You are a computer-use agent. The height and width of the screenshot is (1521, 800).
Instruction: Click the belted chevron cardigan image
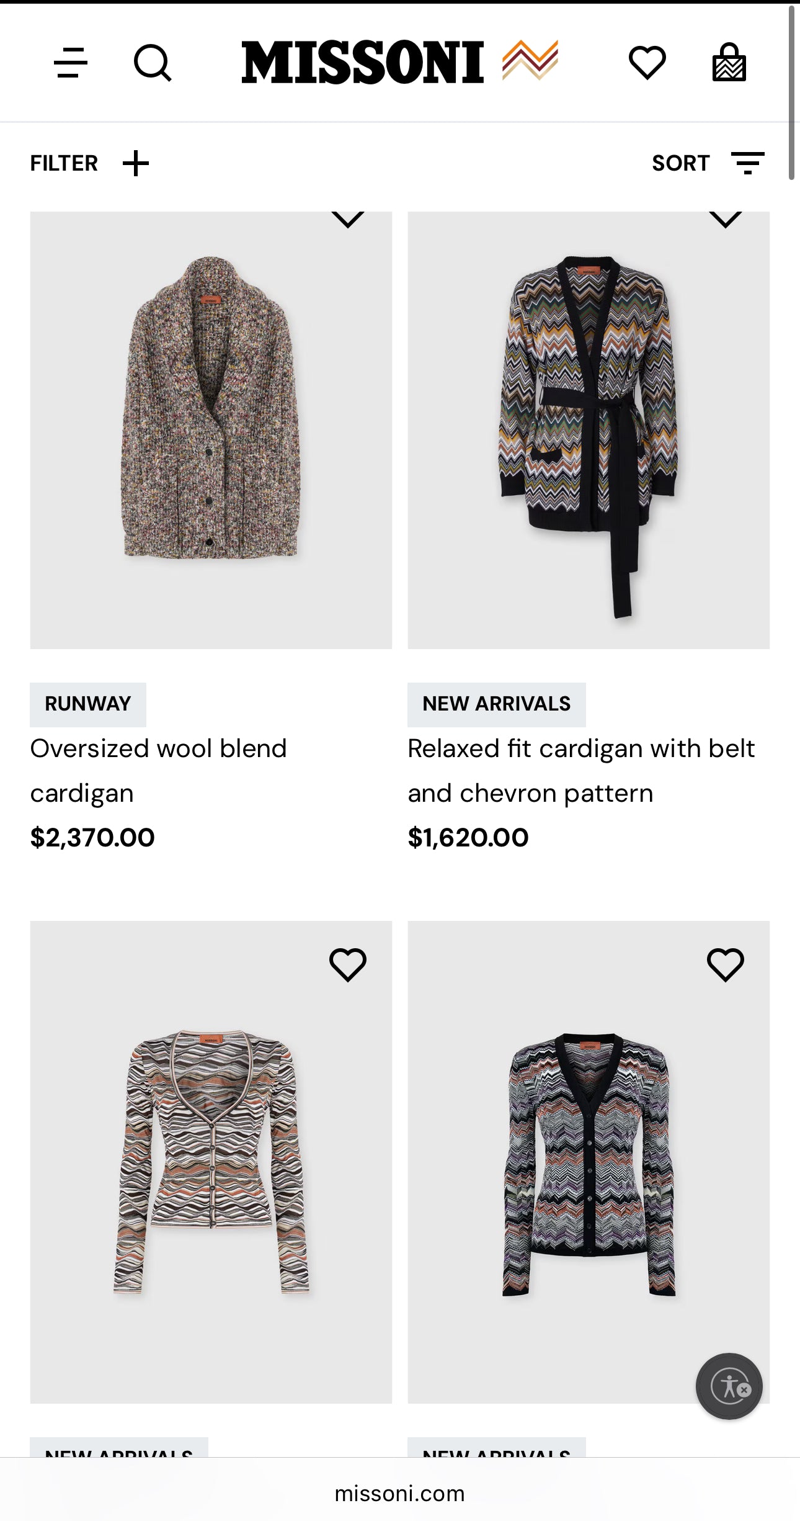588,434
